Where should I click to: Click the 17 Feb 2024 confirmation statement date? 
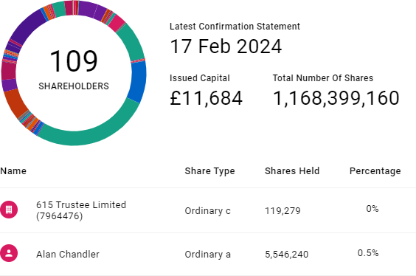(x=226, y=46)
